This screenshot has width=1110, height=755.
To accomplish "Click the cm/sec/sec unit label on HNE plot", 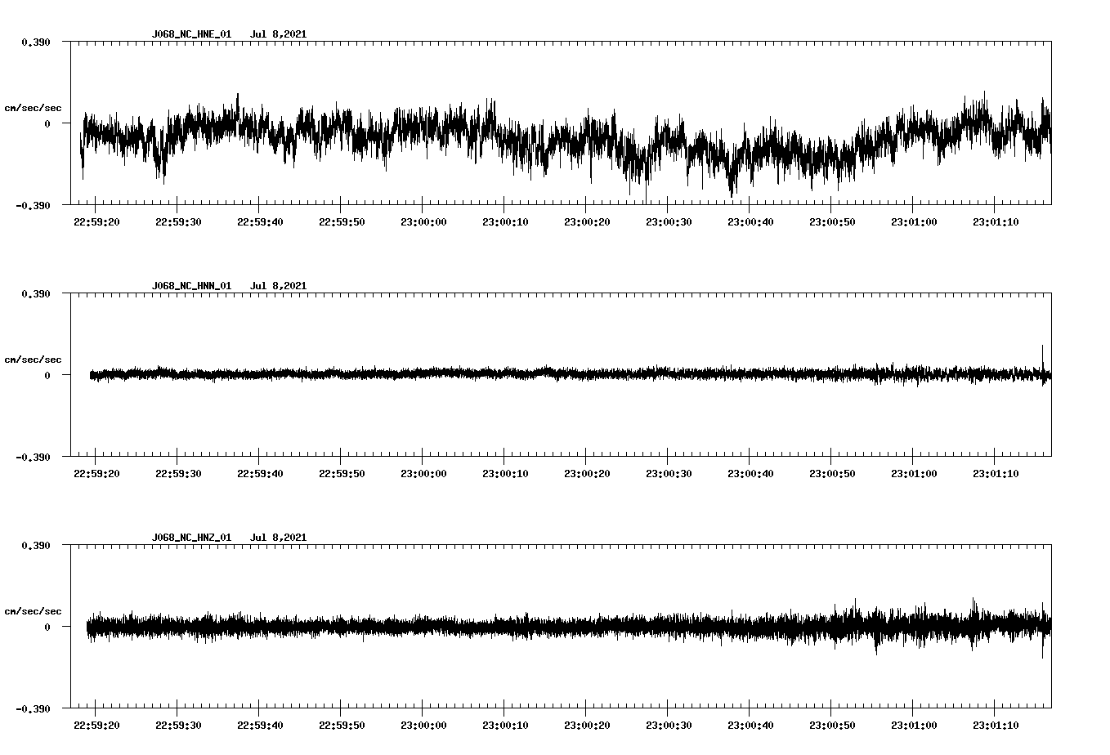I will 33,108.
